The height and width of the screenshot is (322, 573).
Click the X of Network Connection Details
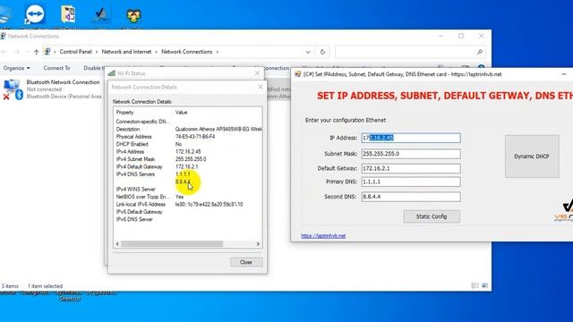tap(261, 87)
